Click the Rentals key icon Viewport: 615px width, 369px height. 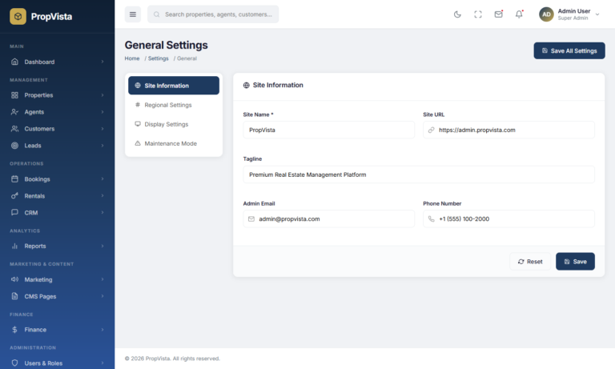pos(14,196)
